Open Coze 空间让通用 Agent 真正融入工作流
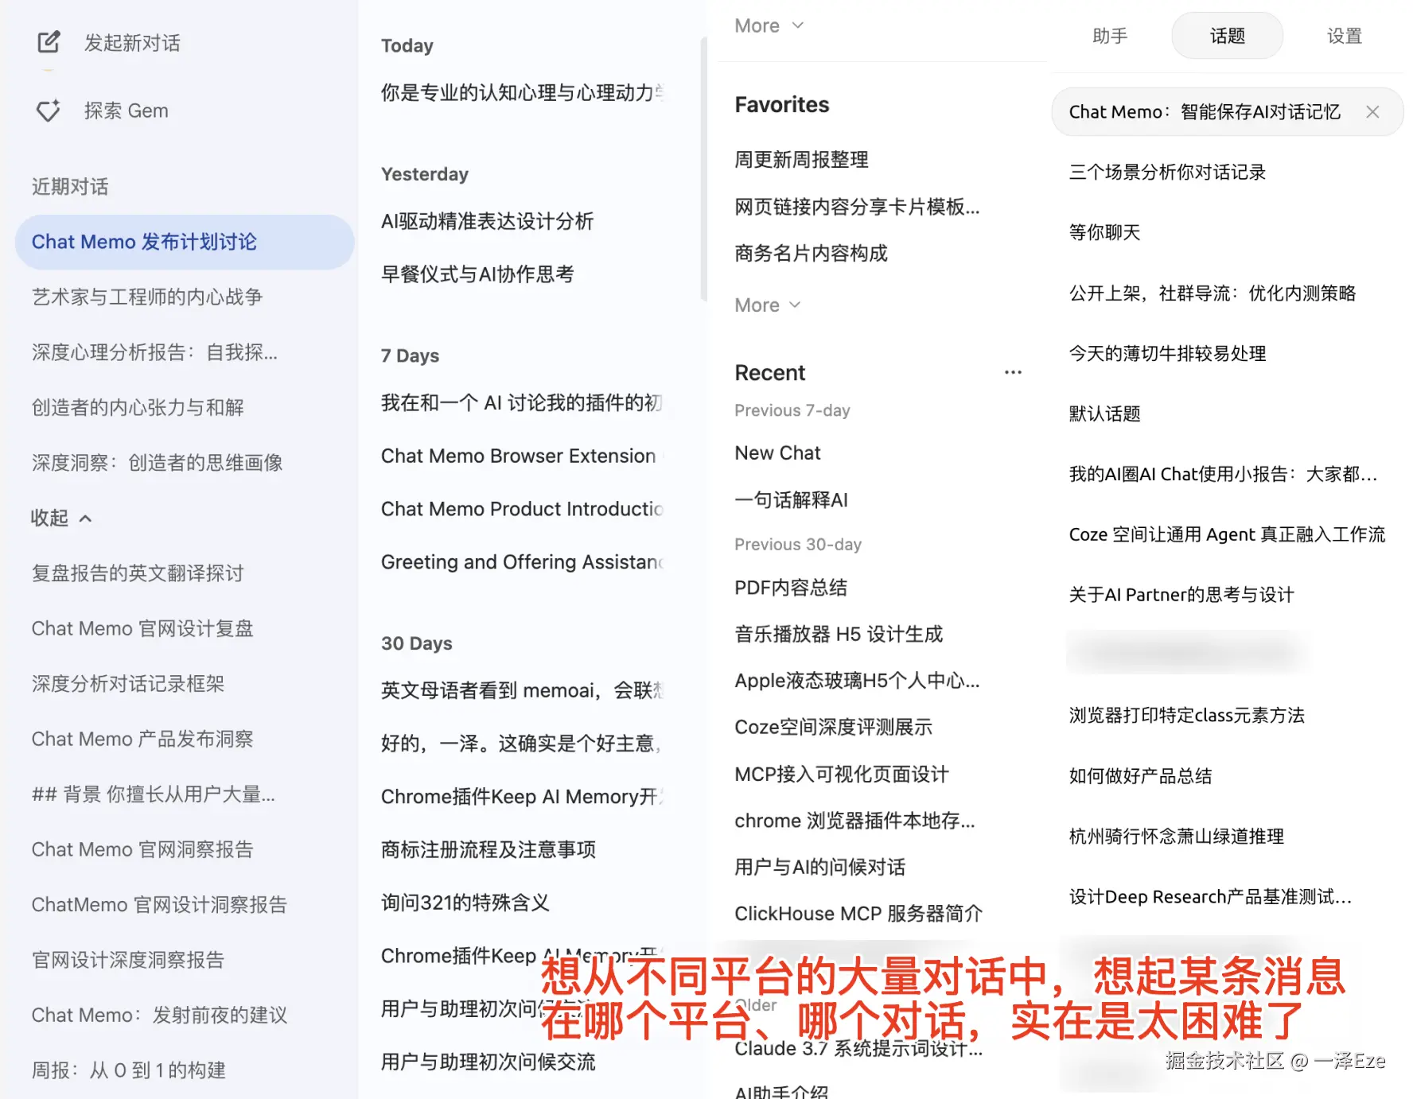The height and width of the screenshot is (1099, 1413). 1228,534
